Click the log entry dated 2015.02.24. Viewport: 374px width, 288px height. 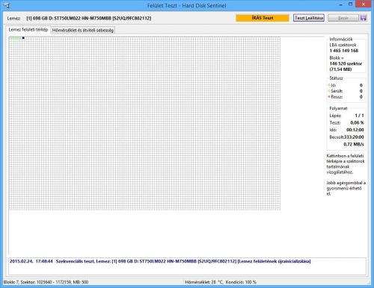click(160, 261)
